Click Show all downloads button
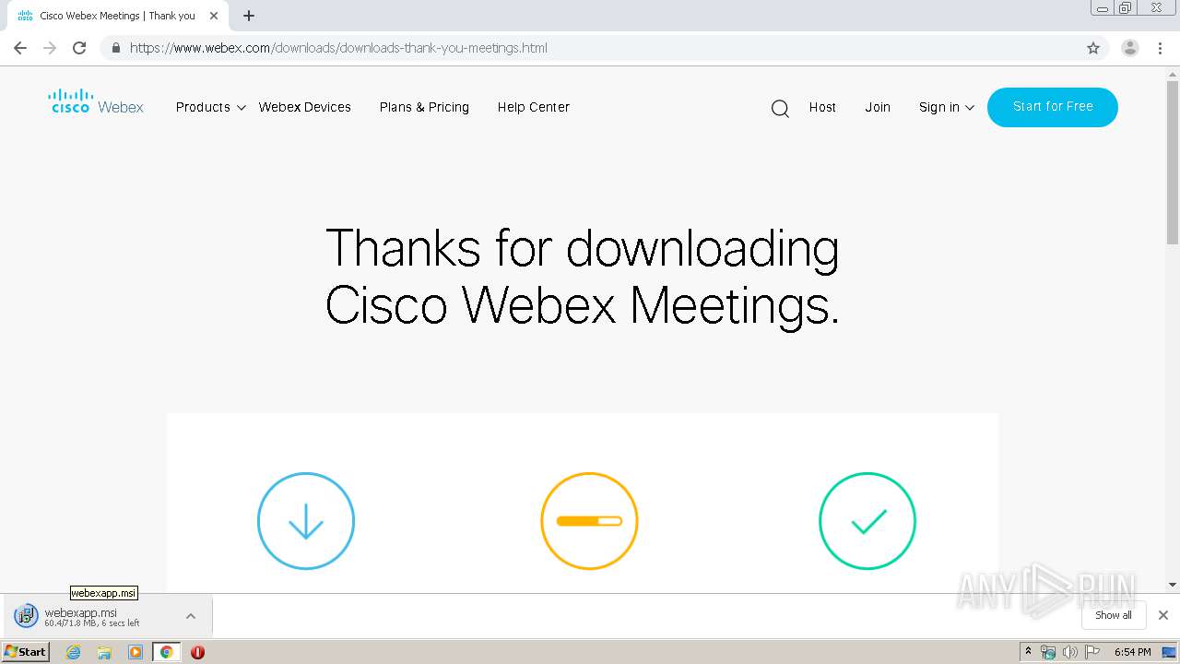The width and height of the screenshot is (1180, 664). tap(1114, 615)
